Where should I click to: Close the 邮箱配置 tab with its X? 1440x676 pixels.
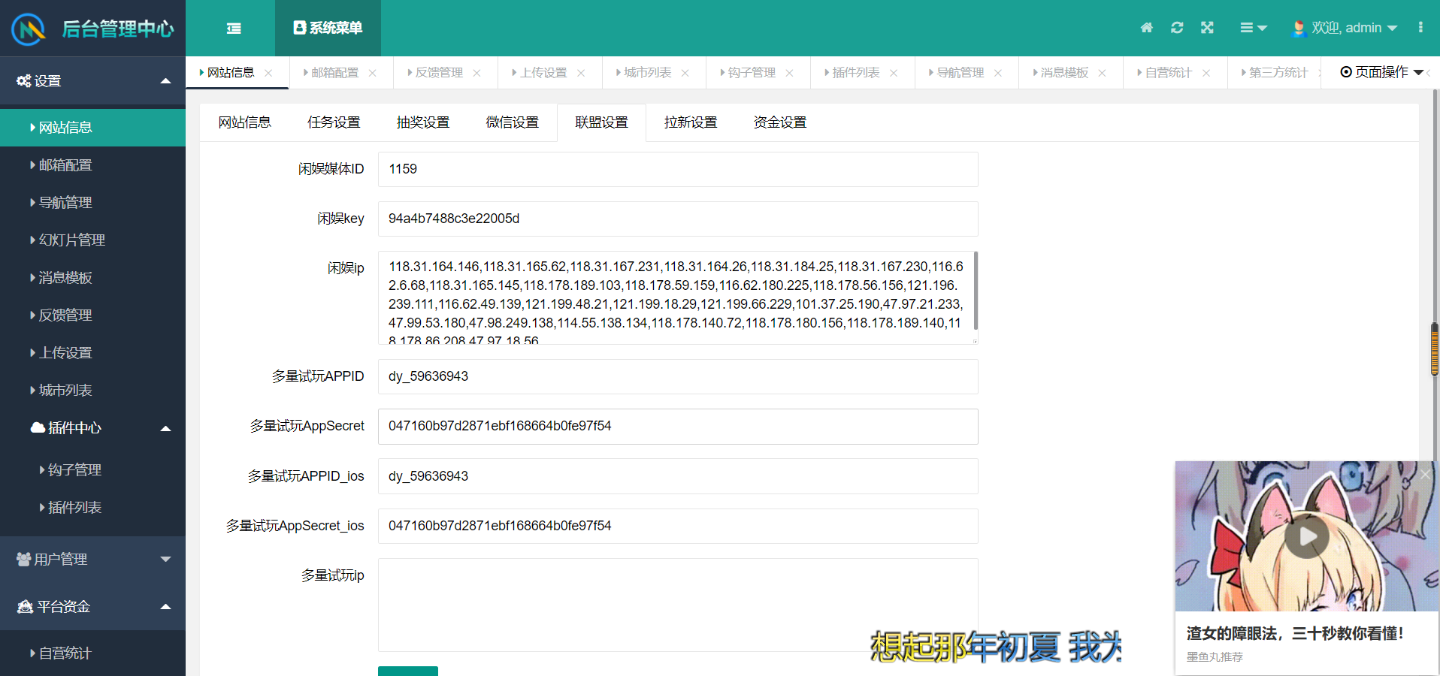[373, 73]
